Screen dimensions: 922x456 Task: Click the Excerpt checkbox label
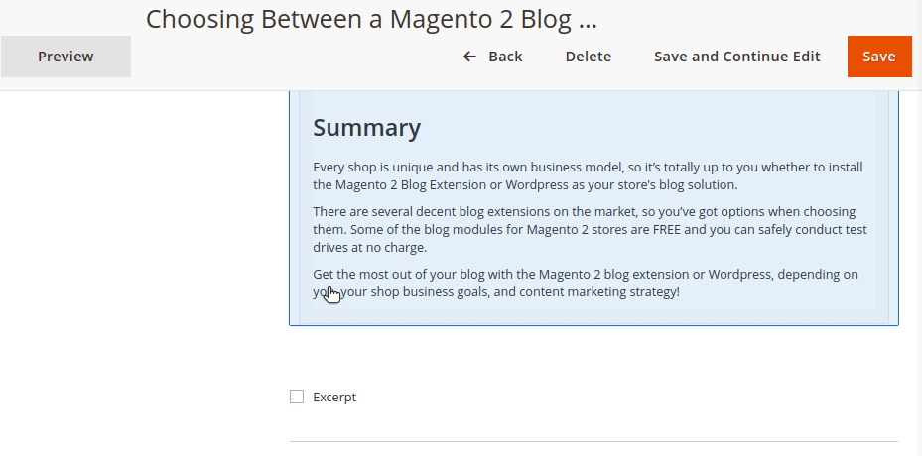pos(334,397)
